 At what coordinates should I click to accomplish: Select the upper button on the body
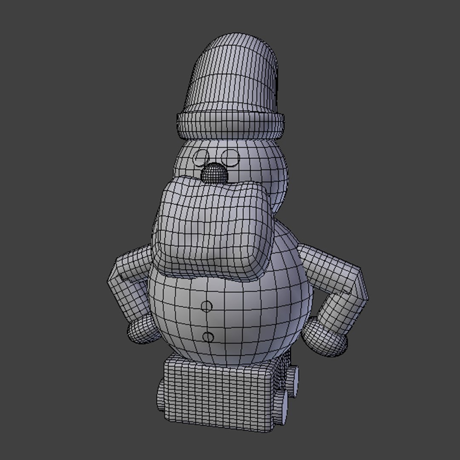207,307
